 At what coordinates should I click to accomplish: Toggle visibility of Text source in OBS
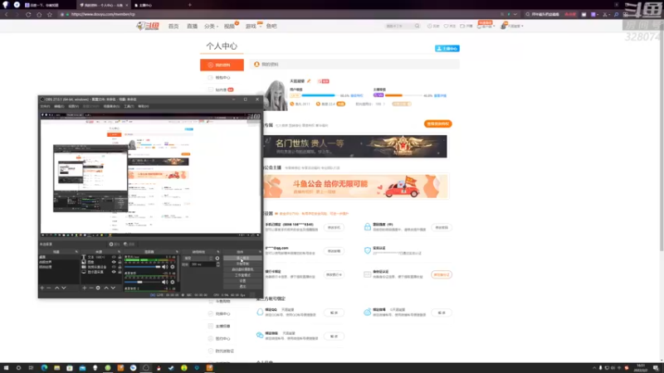[x=114, y=257]
